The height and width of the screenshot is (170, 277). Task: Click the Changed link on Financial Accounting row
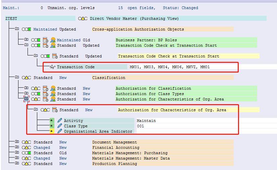(42, 147)
